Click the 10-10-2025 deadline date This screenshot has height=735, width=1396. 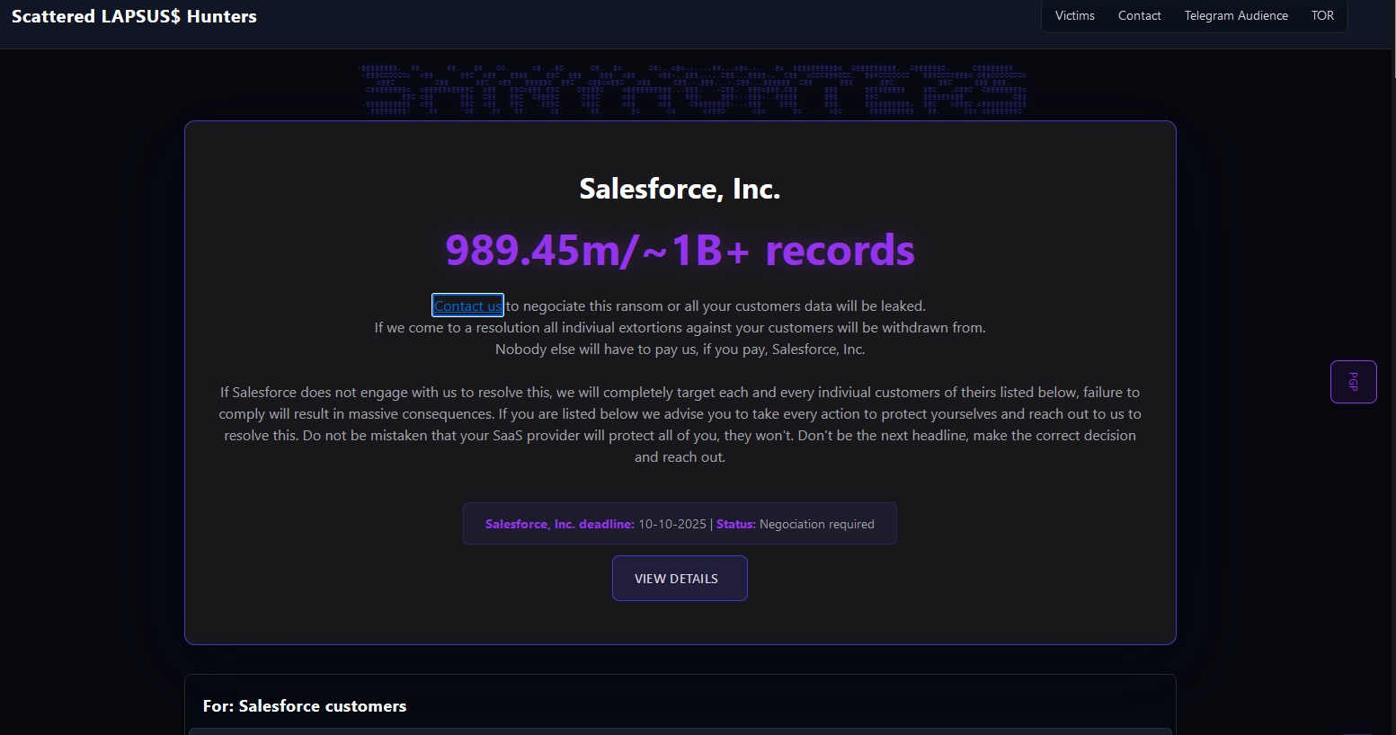pos(671,524)
